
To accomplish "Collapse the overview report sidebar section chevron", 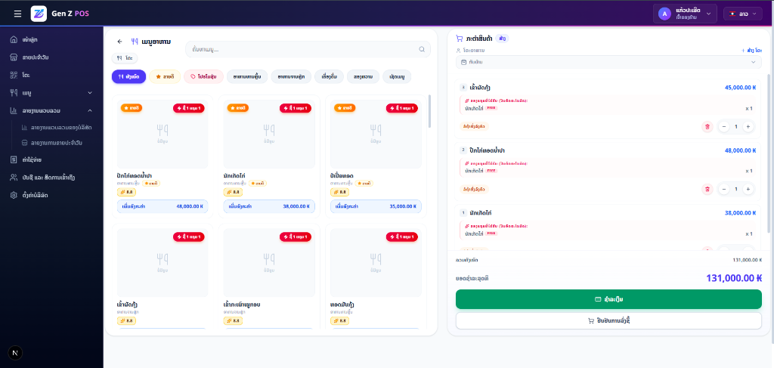I will (x=90, y=110).
